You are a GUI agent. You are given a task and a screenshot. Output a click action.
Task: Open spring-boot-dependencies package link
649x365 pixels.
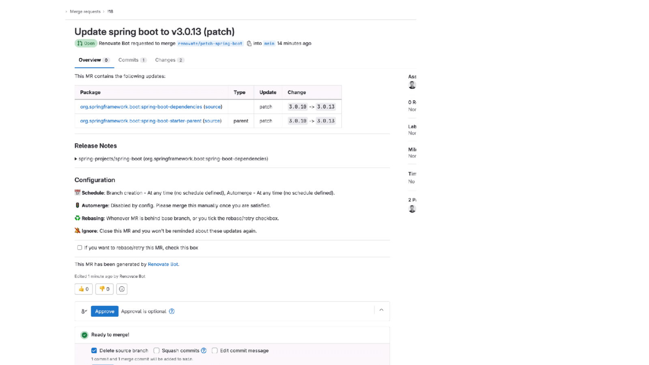141,107
